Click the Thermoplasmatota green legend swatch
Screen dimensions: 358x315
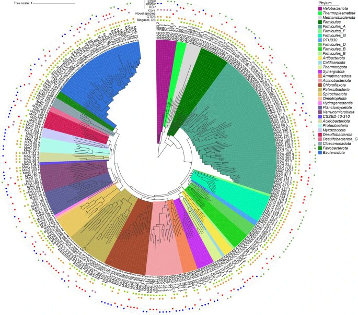(320, 13)
